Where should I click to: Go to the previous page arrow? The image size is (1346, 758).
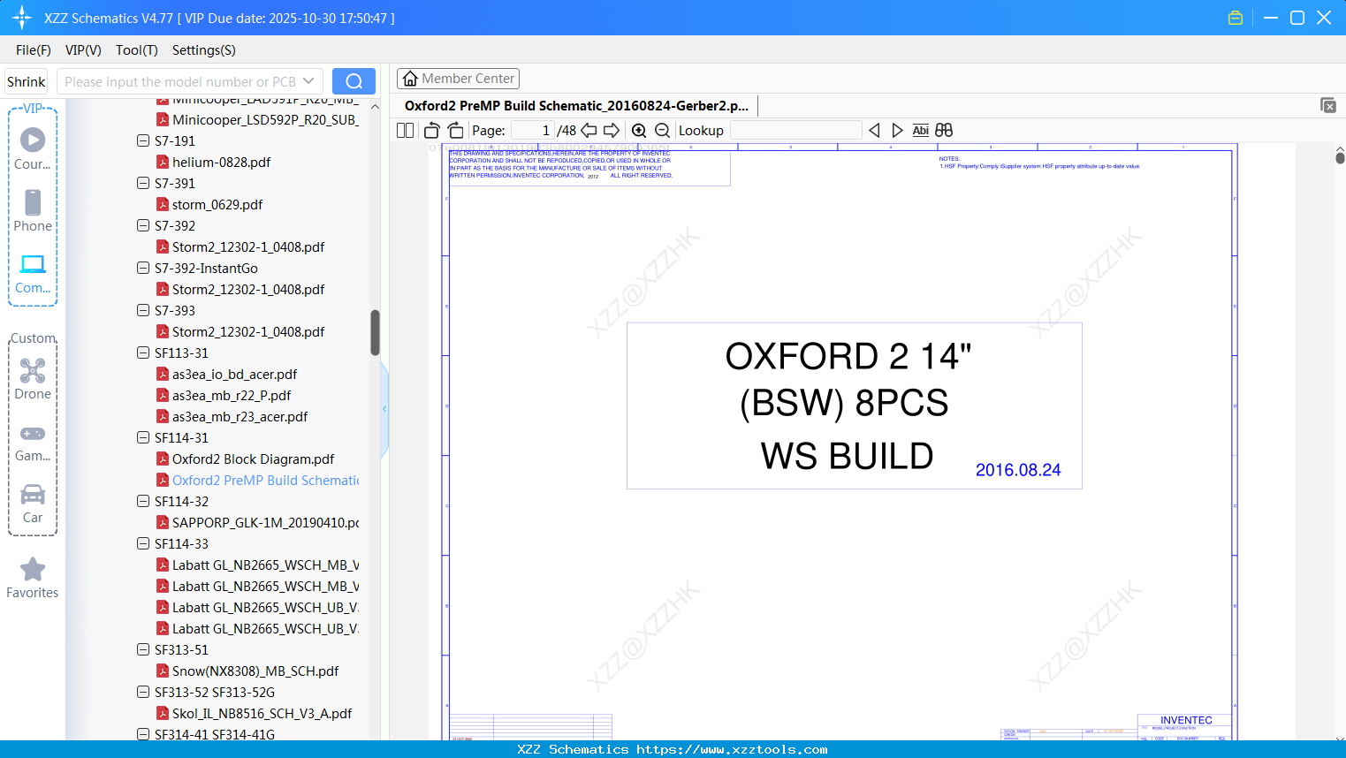[589, 131]
